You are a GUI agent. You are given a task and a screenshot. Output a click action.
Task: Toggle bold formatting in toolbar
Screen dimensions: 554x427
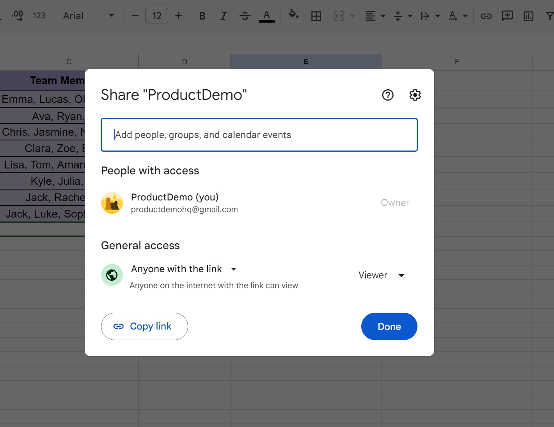[x=202, y=16]
